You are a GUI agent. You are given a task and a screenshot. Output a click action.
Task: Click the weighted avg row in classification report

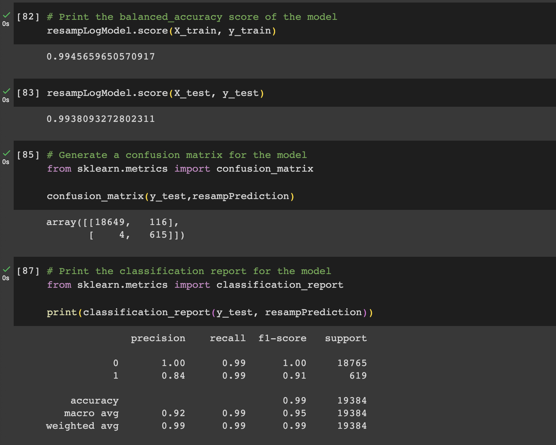(x=82, y=426)
